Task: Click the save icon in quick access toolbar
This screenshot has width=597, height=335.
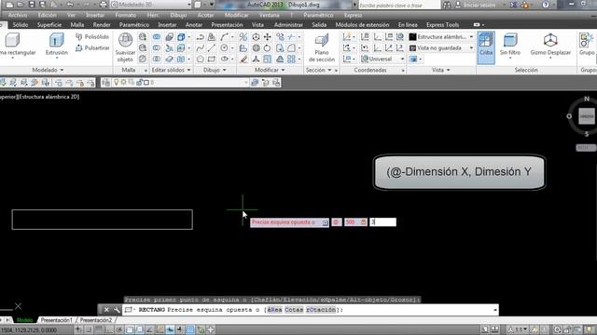Action: click(32, 5)
